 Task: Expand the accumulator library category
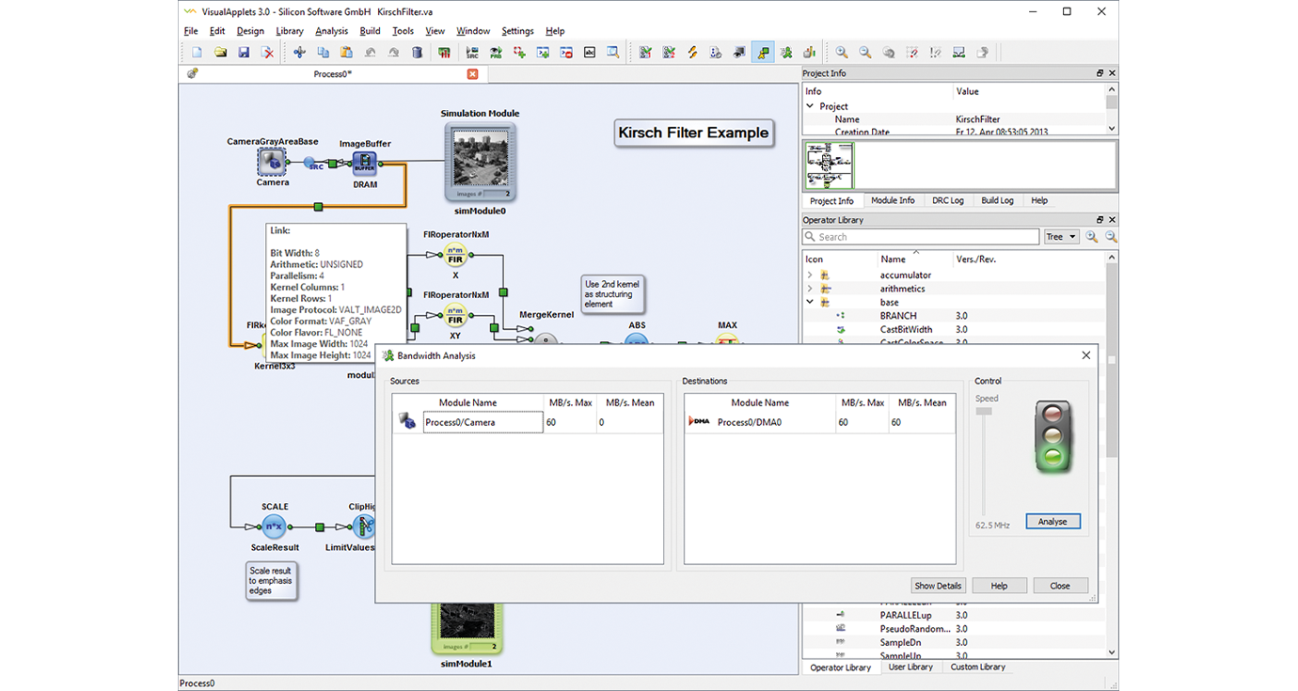[x=810, y=275]
